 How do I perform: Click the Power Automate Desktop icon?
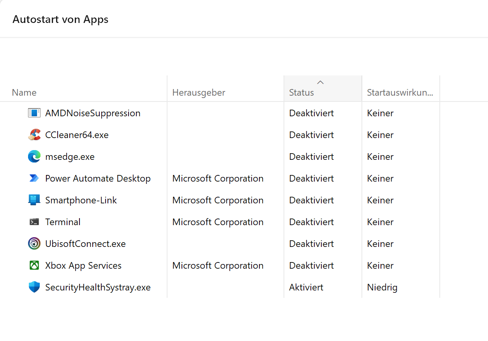pos(34,178)
